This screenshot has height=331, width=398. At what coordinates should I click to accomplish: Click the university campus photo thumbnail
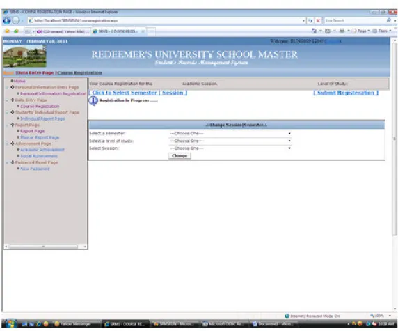point(24,56)
